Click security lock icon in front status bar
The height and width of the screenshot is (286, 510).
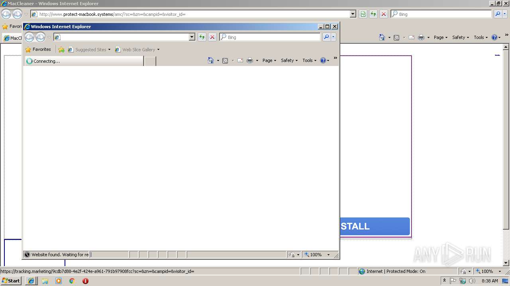point(292,255)
